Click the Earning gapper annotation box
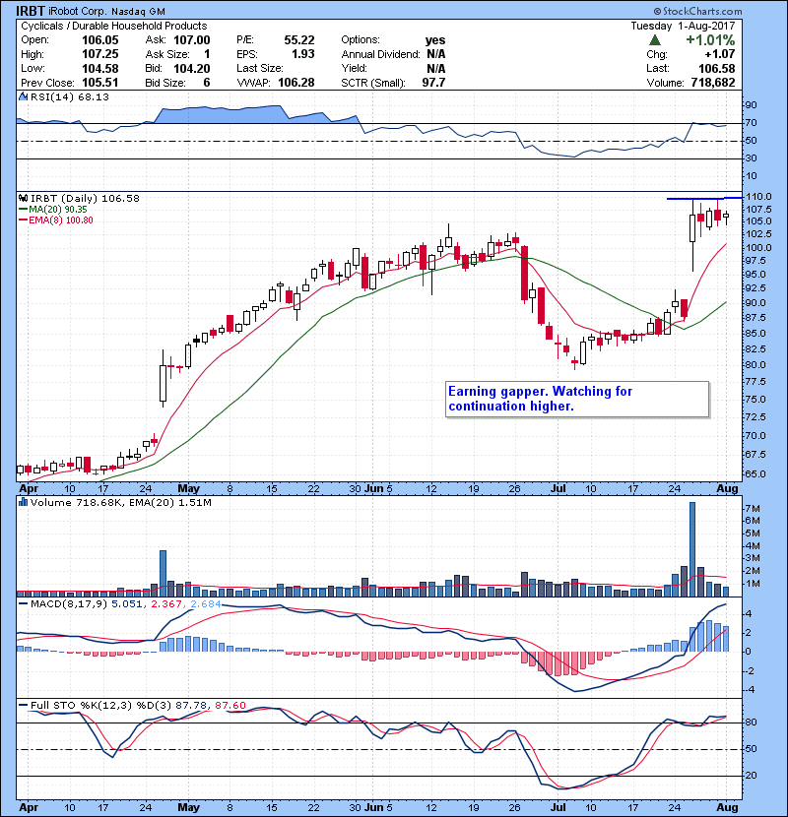The height and width of the screenshot is (817, 788). pyautogui.click(x=577, y=399)
